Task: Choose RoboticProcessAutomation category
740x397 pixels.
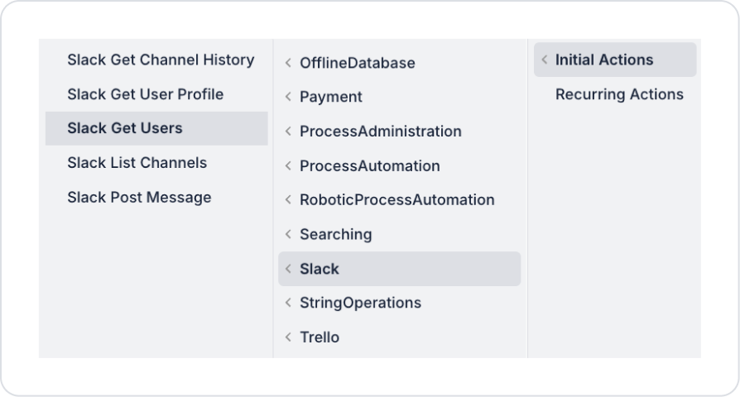Action: [397, 200]
